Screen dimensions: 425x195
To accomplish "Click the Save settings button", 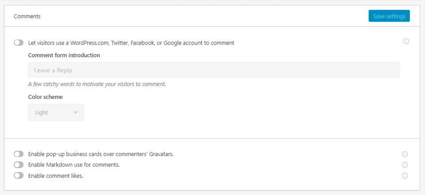I will (x=389, y=16).
